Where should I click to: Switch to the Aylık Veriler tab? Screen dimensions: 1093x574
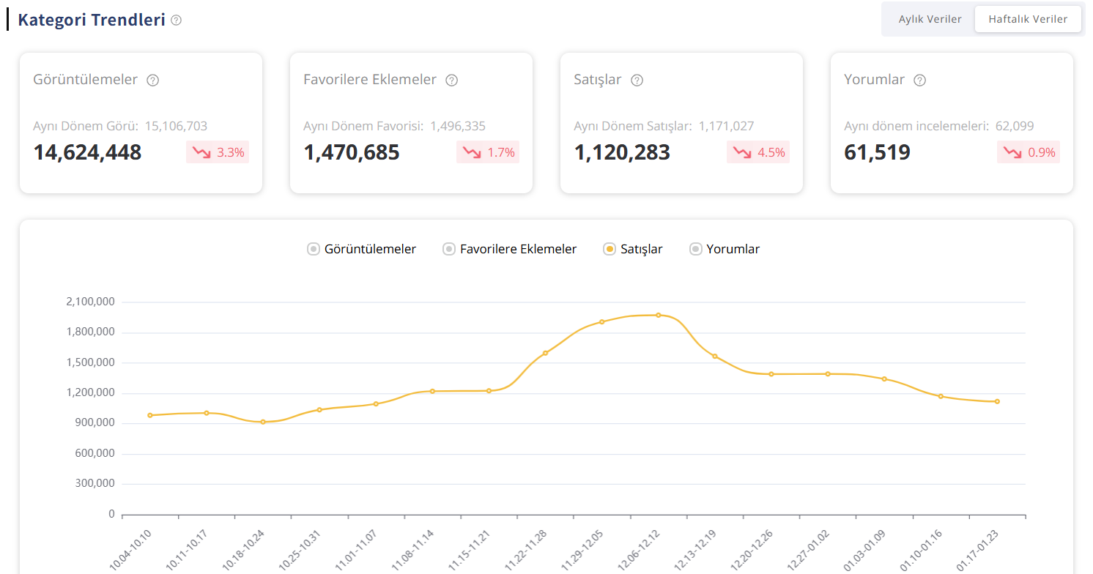pos(930,19)
